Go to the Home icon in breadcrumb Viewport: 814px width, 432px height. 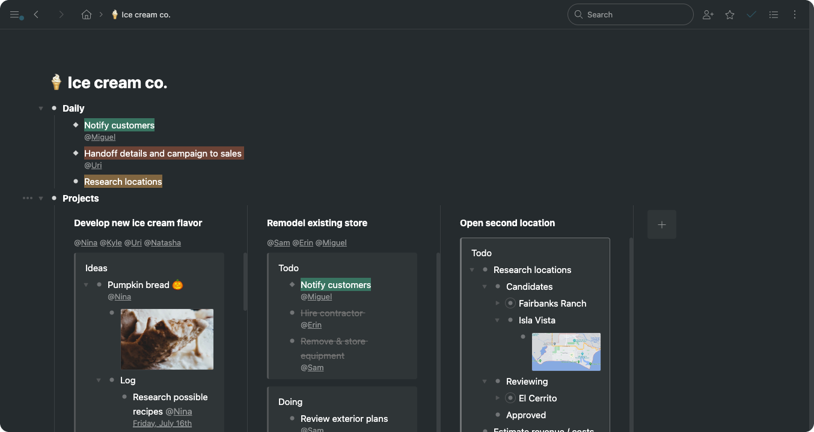[x=87, y=15]
